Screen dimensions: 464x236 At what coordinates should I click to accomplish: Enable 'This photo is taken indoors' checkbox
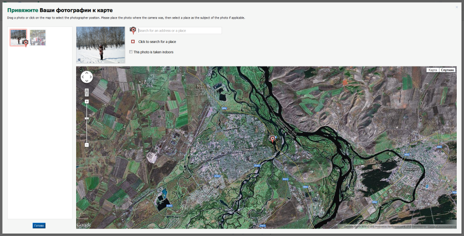pos(131,52)
